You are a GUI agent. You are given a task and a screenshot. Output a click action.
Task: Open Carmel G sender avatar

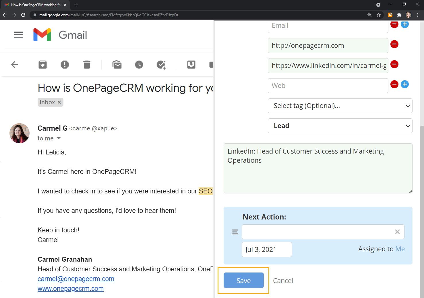click(x=20, y=133)
